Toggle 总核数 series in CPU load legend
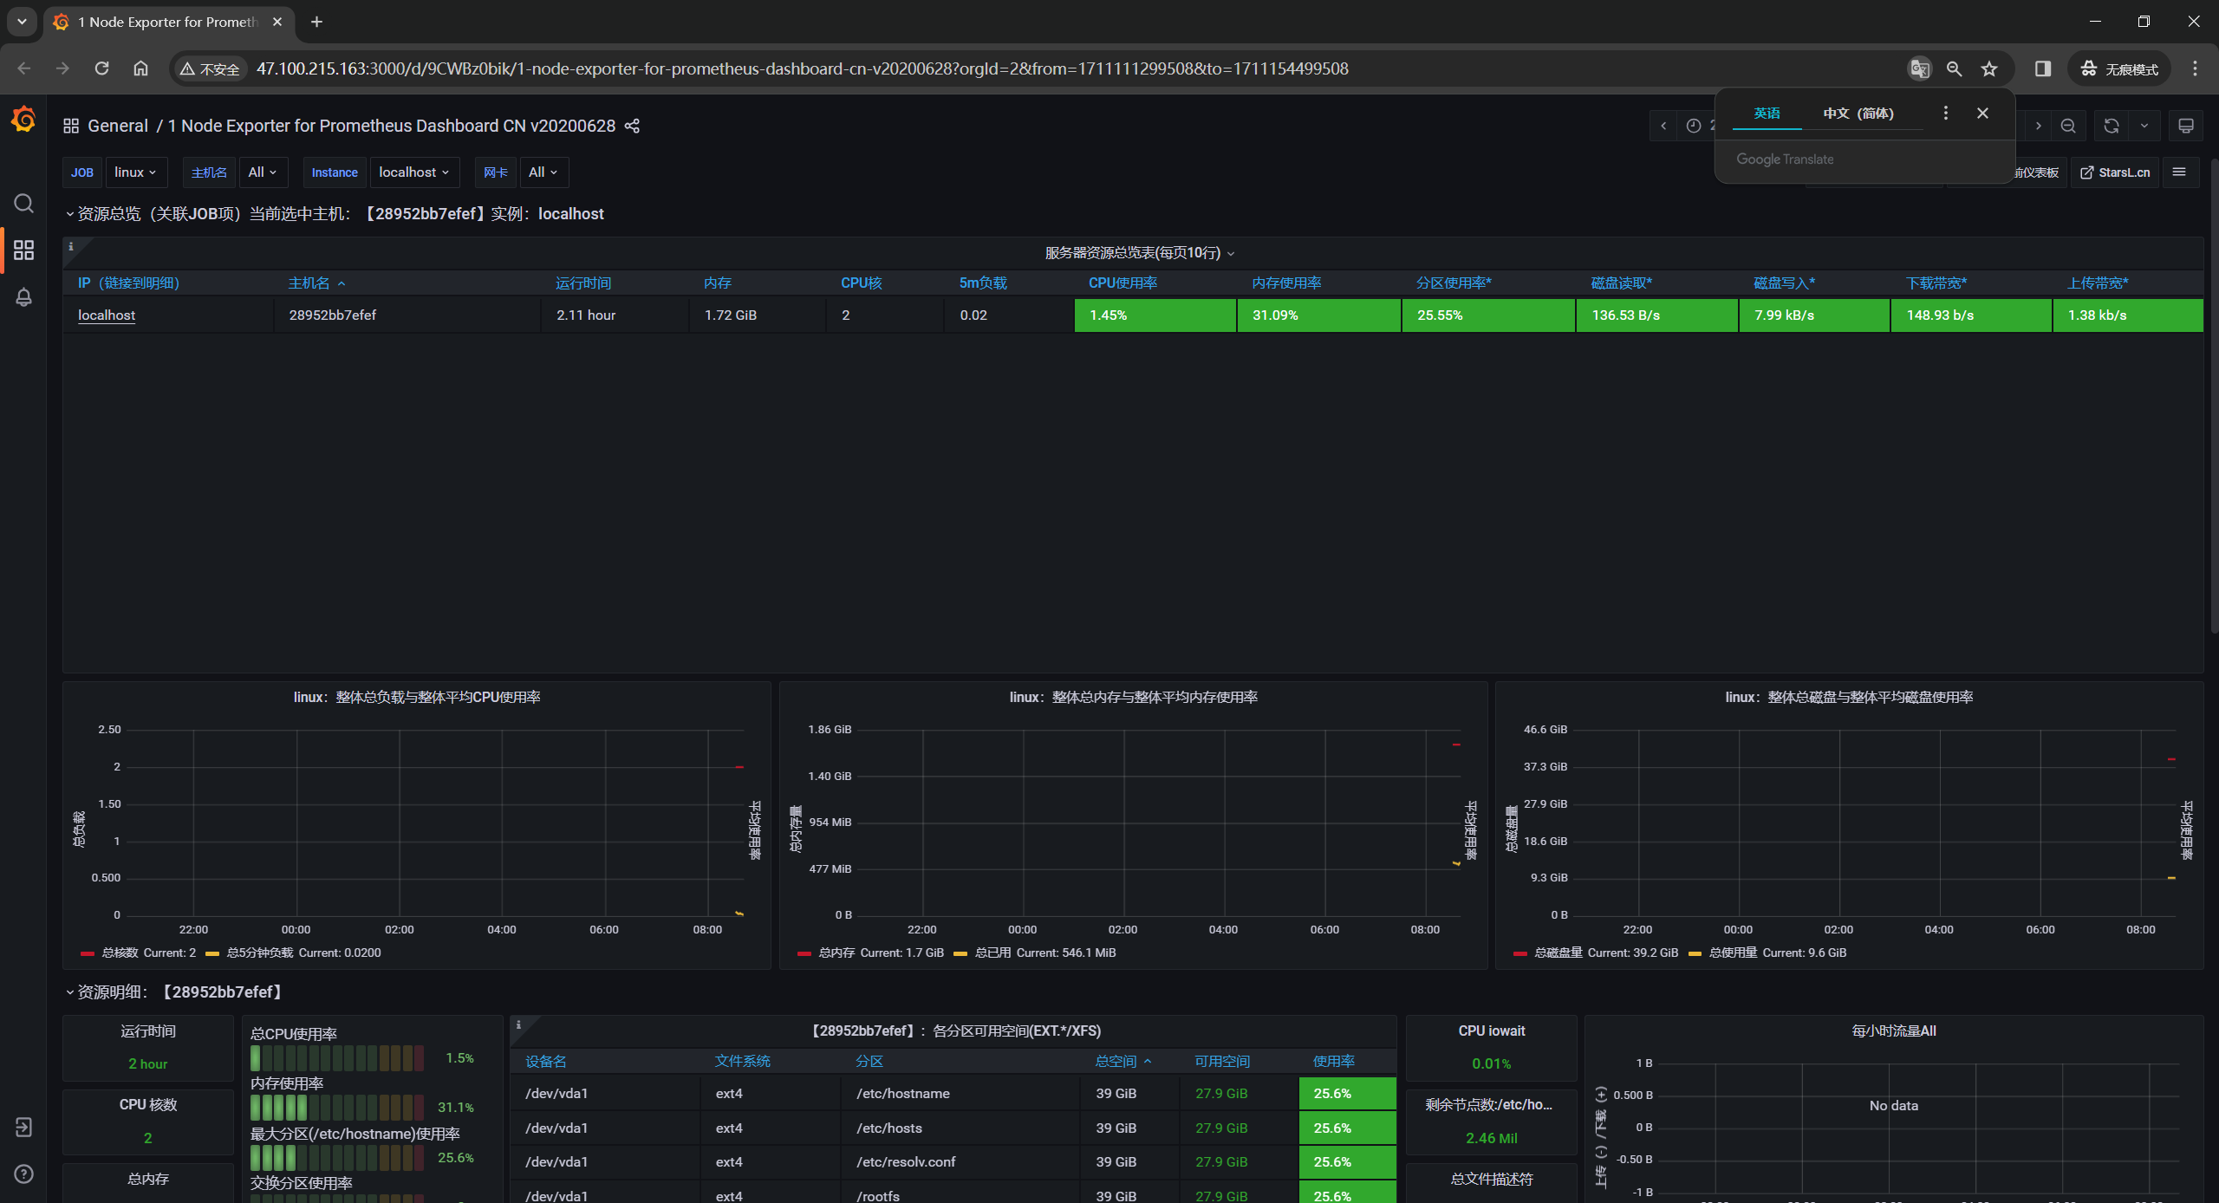Viewport: 2219px width, 1203px height. click(x=120, y=953)
